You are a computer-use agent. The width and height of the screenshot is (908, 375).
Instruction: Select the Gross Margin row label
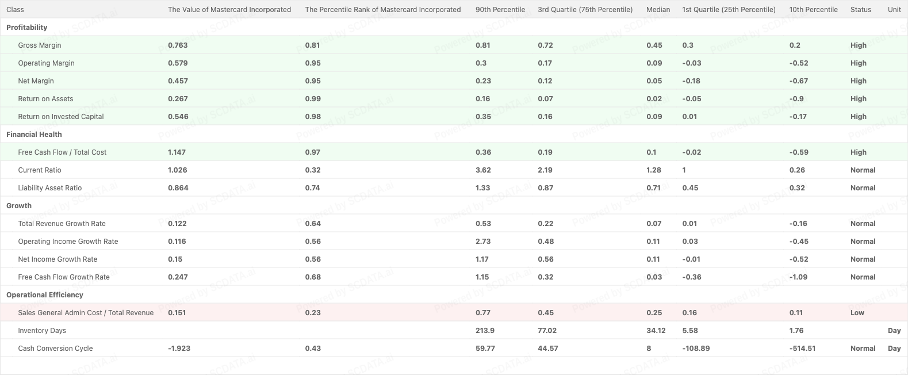(40, 45)
